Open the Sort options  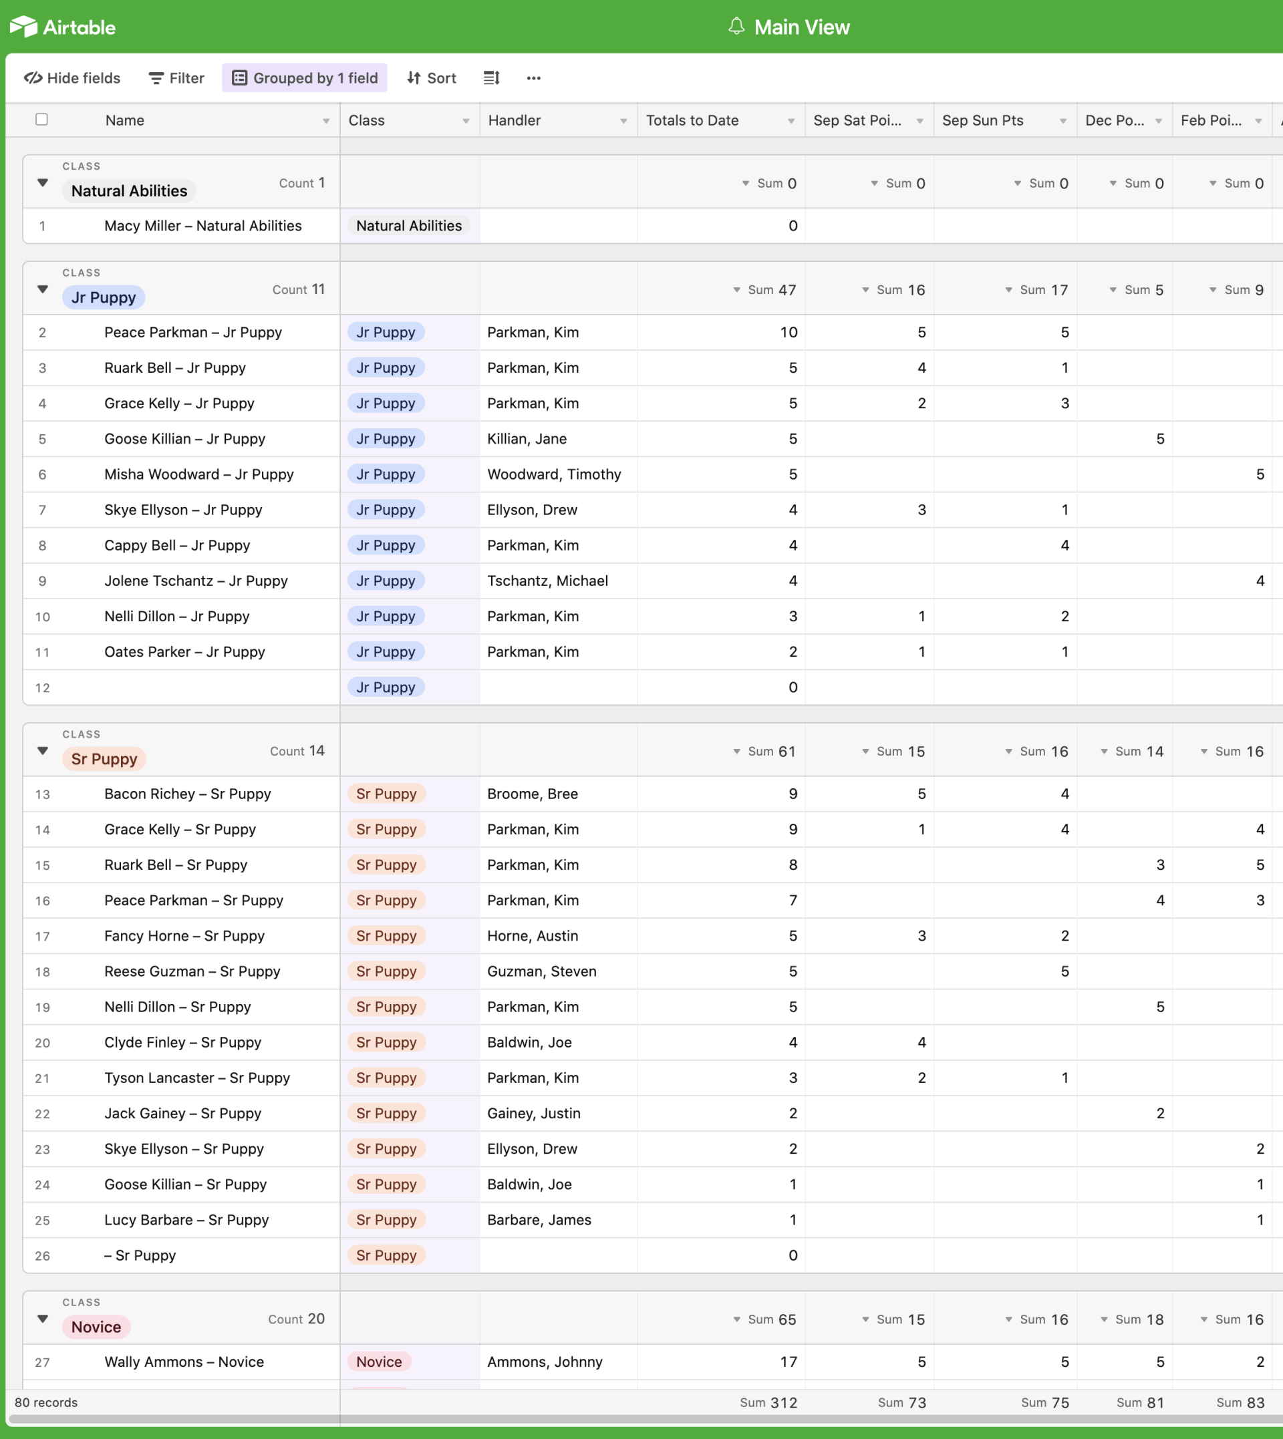(x=432, y=78)
